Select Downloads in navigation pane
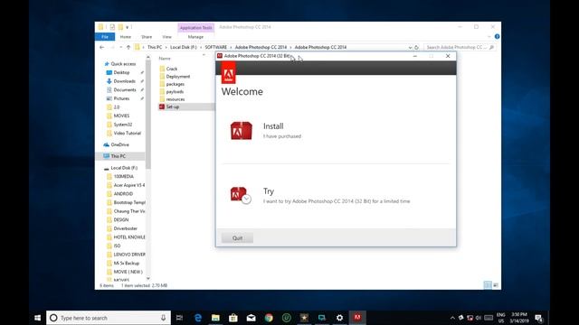The width and height of the screenshot is (579, 325). pos(125,81)
